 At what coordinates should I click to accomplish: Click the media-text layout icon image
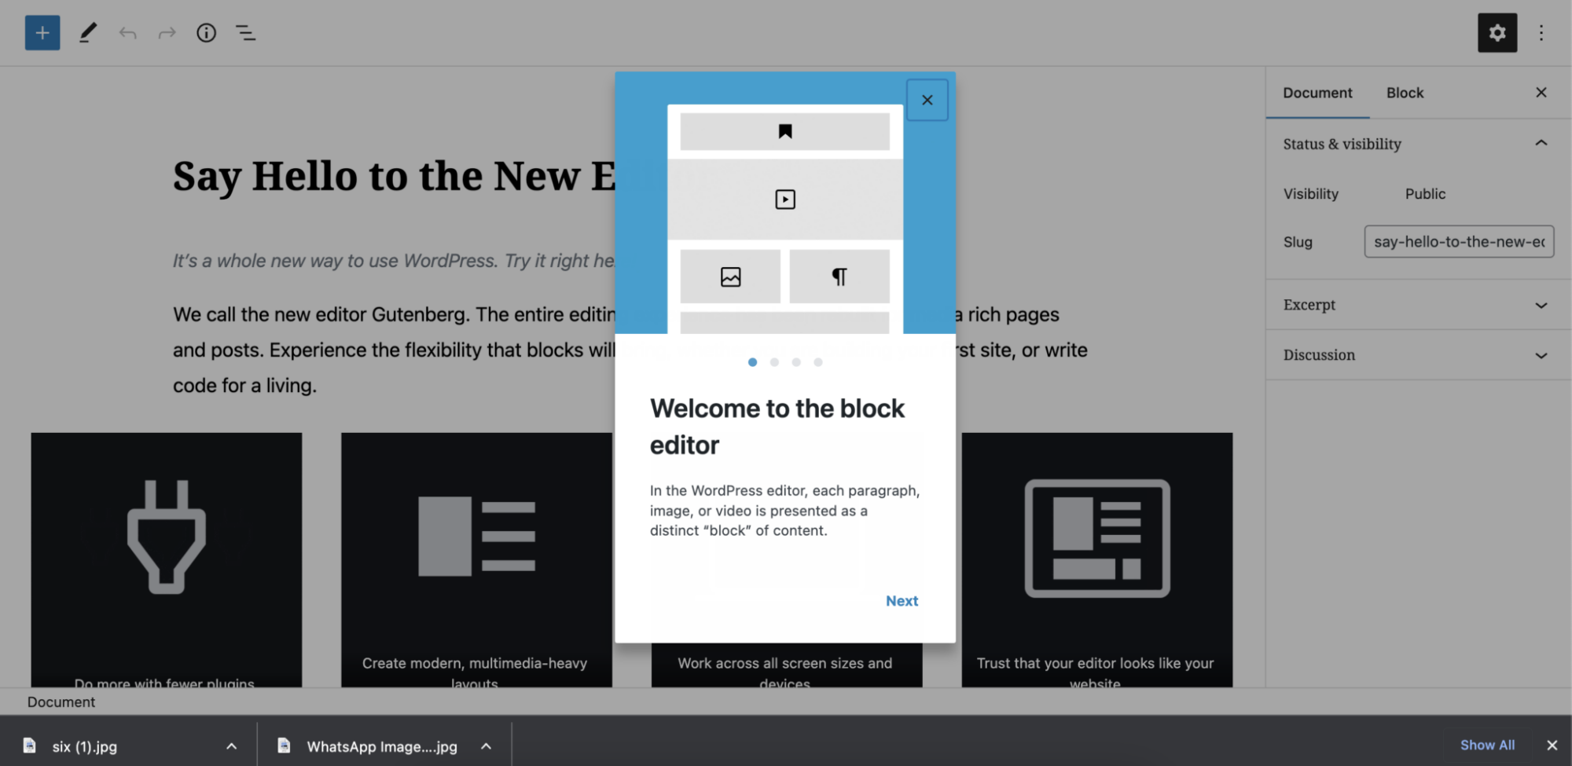tap(476, 537)
